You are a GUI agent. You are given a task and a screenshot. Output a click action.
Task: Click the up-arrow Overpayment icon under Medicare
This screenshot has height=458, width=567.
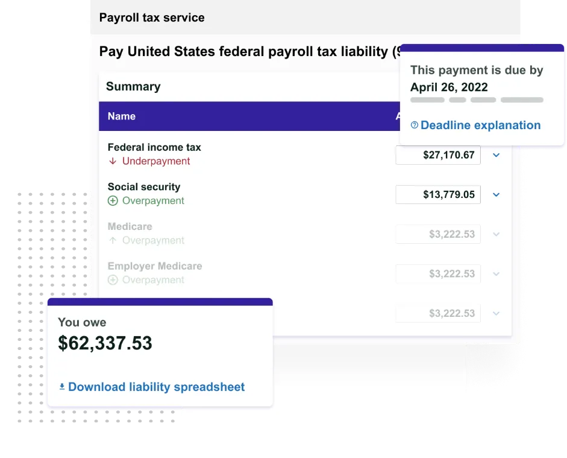pyautogui.click(x=112, y=240)
